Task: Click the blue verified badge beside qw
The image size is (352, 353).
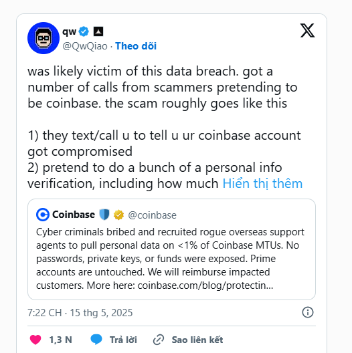Action: pos(84,31)
